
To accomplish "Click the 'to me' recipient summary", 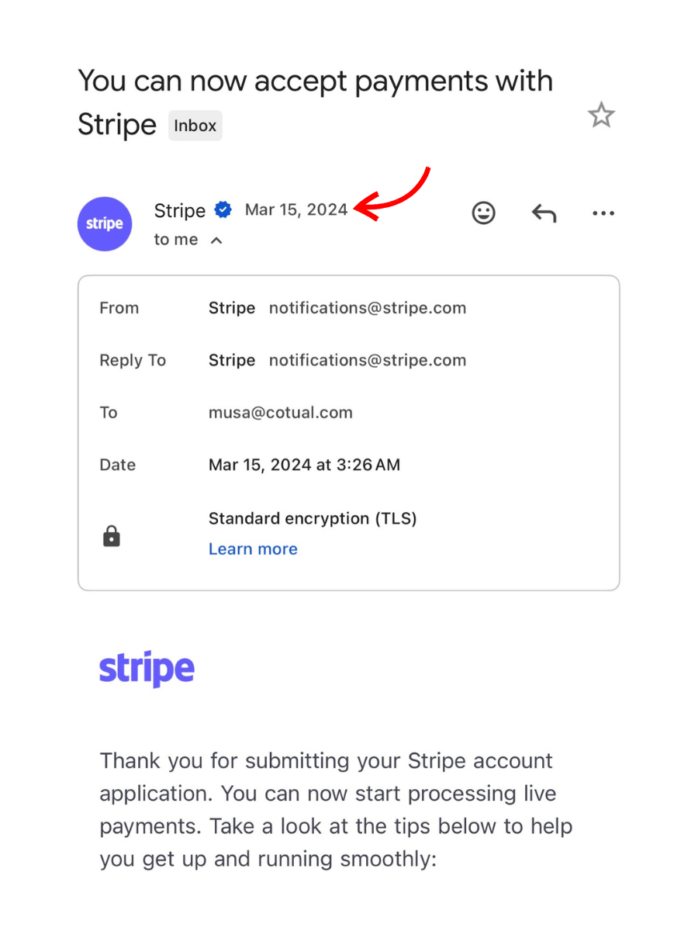I will pyautogui.click(x=176, y=240).
